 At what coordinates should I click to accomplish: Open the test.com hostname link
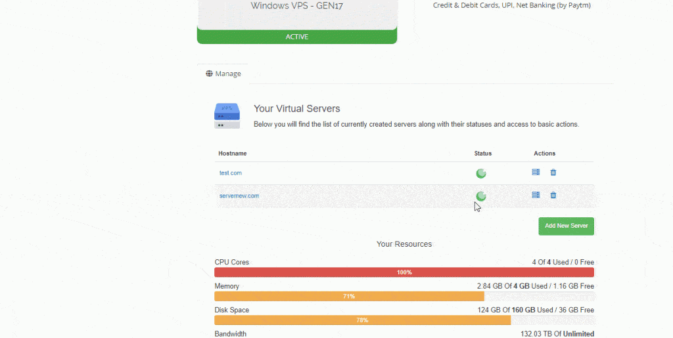click(231, 173)
